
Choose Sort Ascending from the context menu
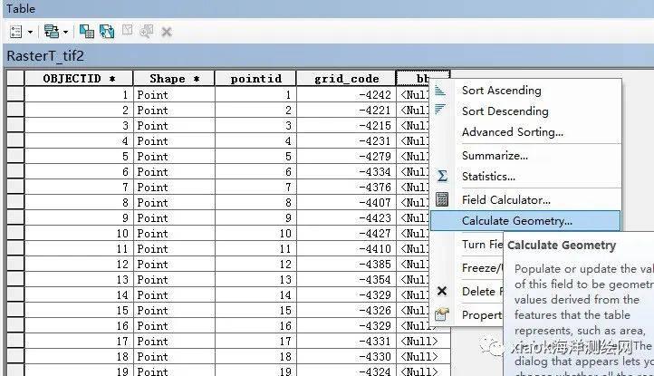click(x=501, y=91)
